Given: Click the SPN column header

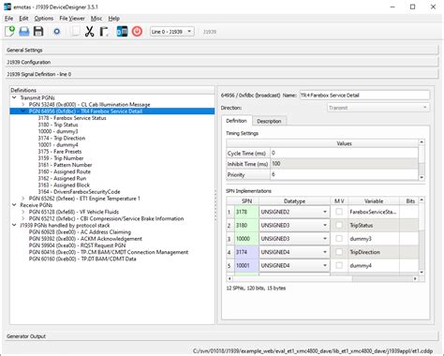Looking at the screenshot, I should tap(246, 201).
